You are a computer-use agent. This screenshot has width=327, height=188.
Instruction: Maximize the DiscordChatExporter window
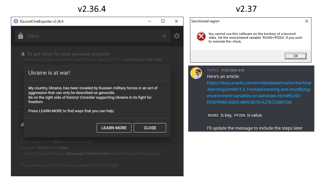pyautogui.click(x=163, y=21)
